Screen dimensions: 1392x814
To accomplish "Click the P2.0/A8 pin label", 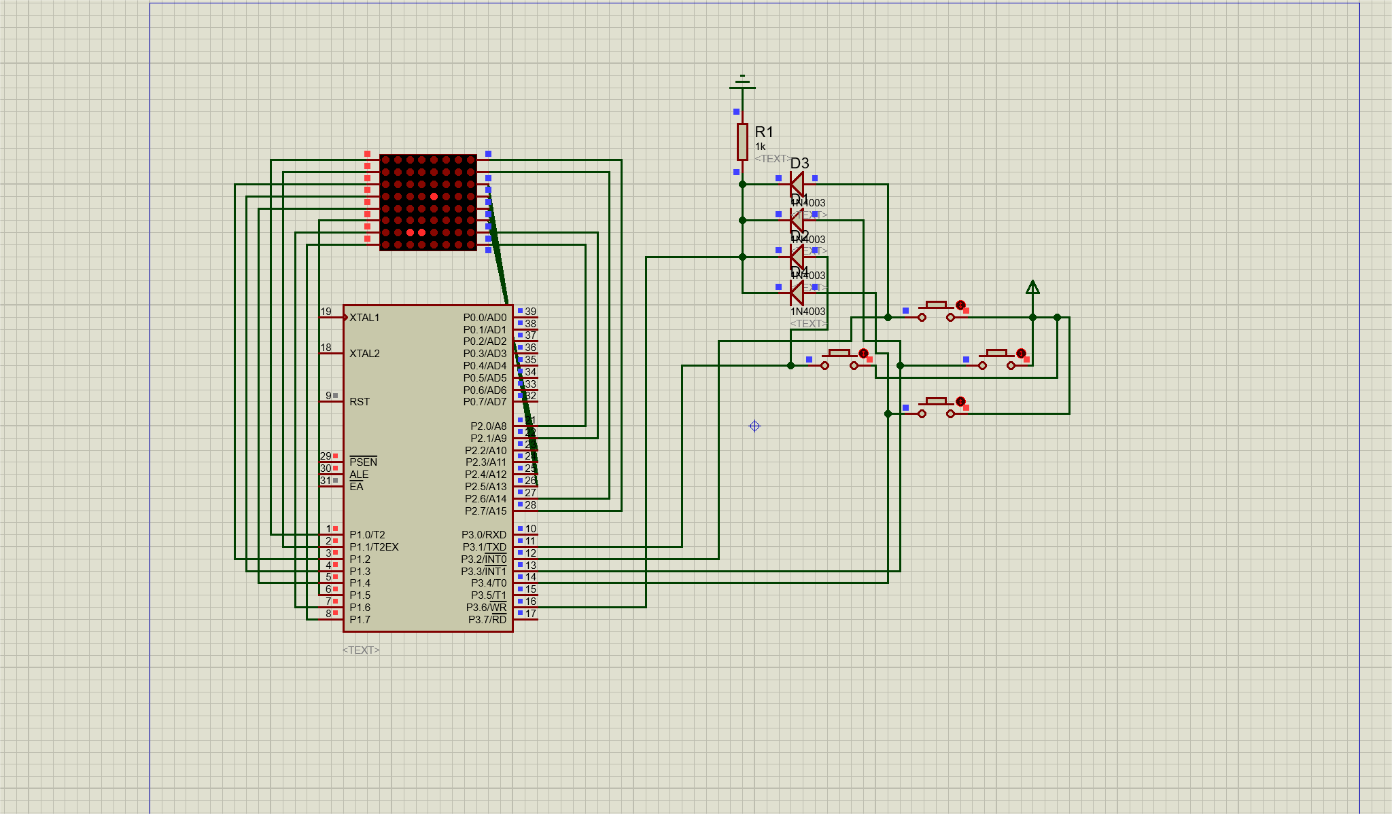I will tap(488, 426).
